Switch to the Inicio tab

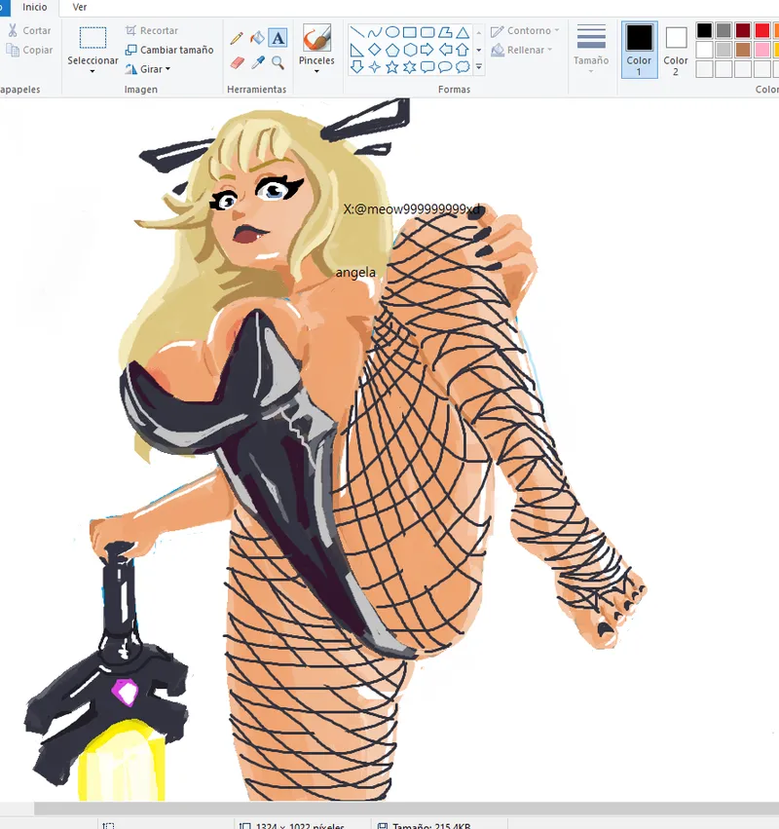pos(34,8)
